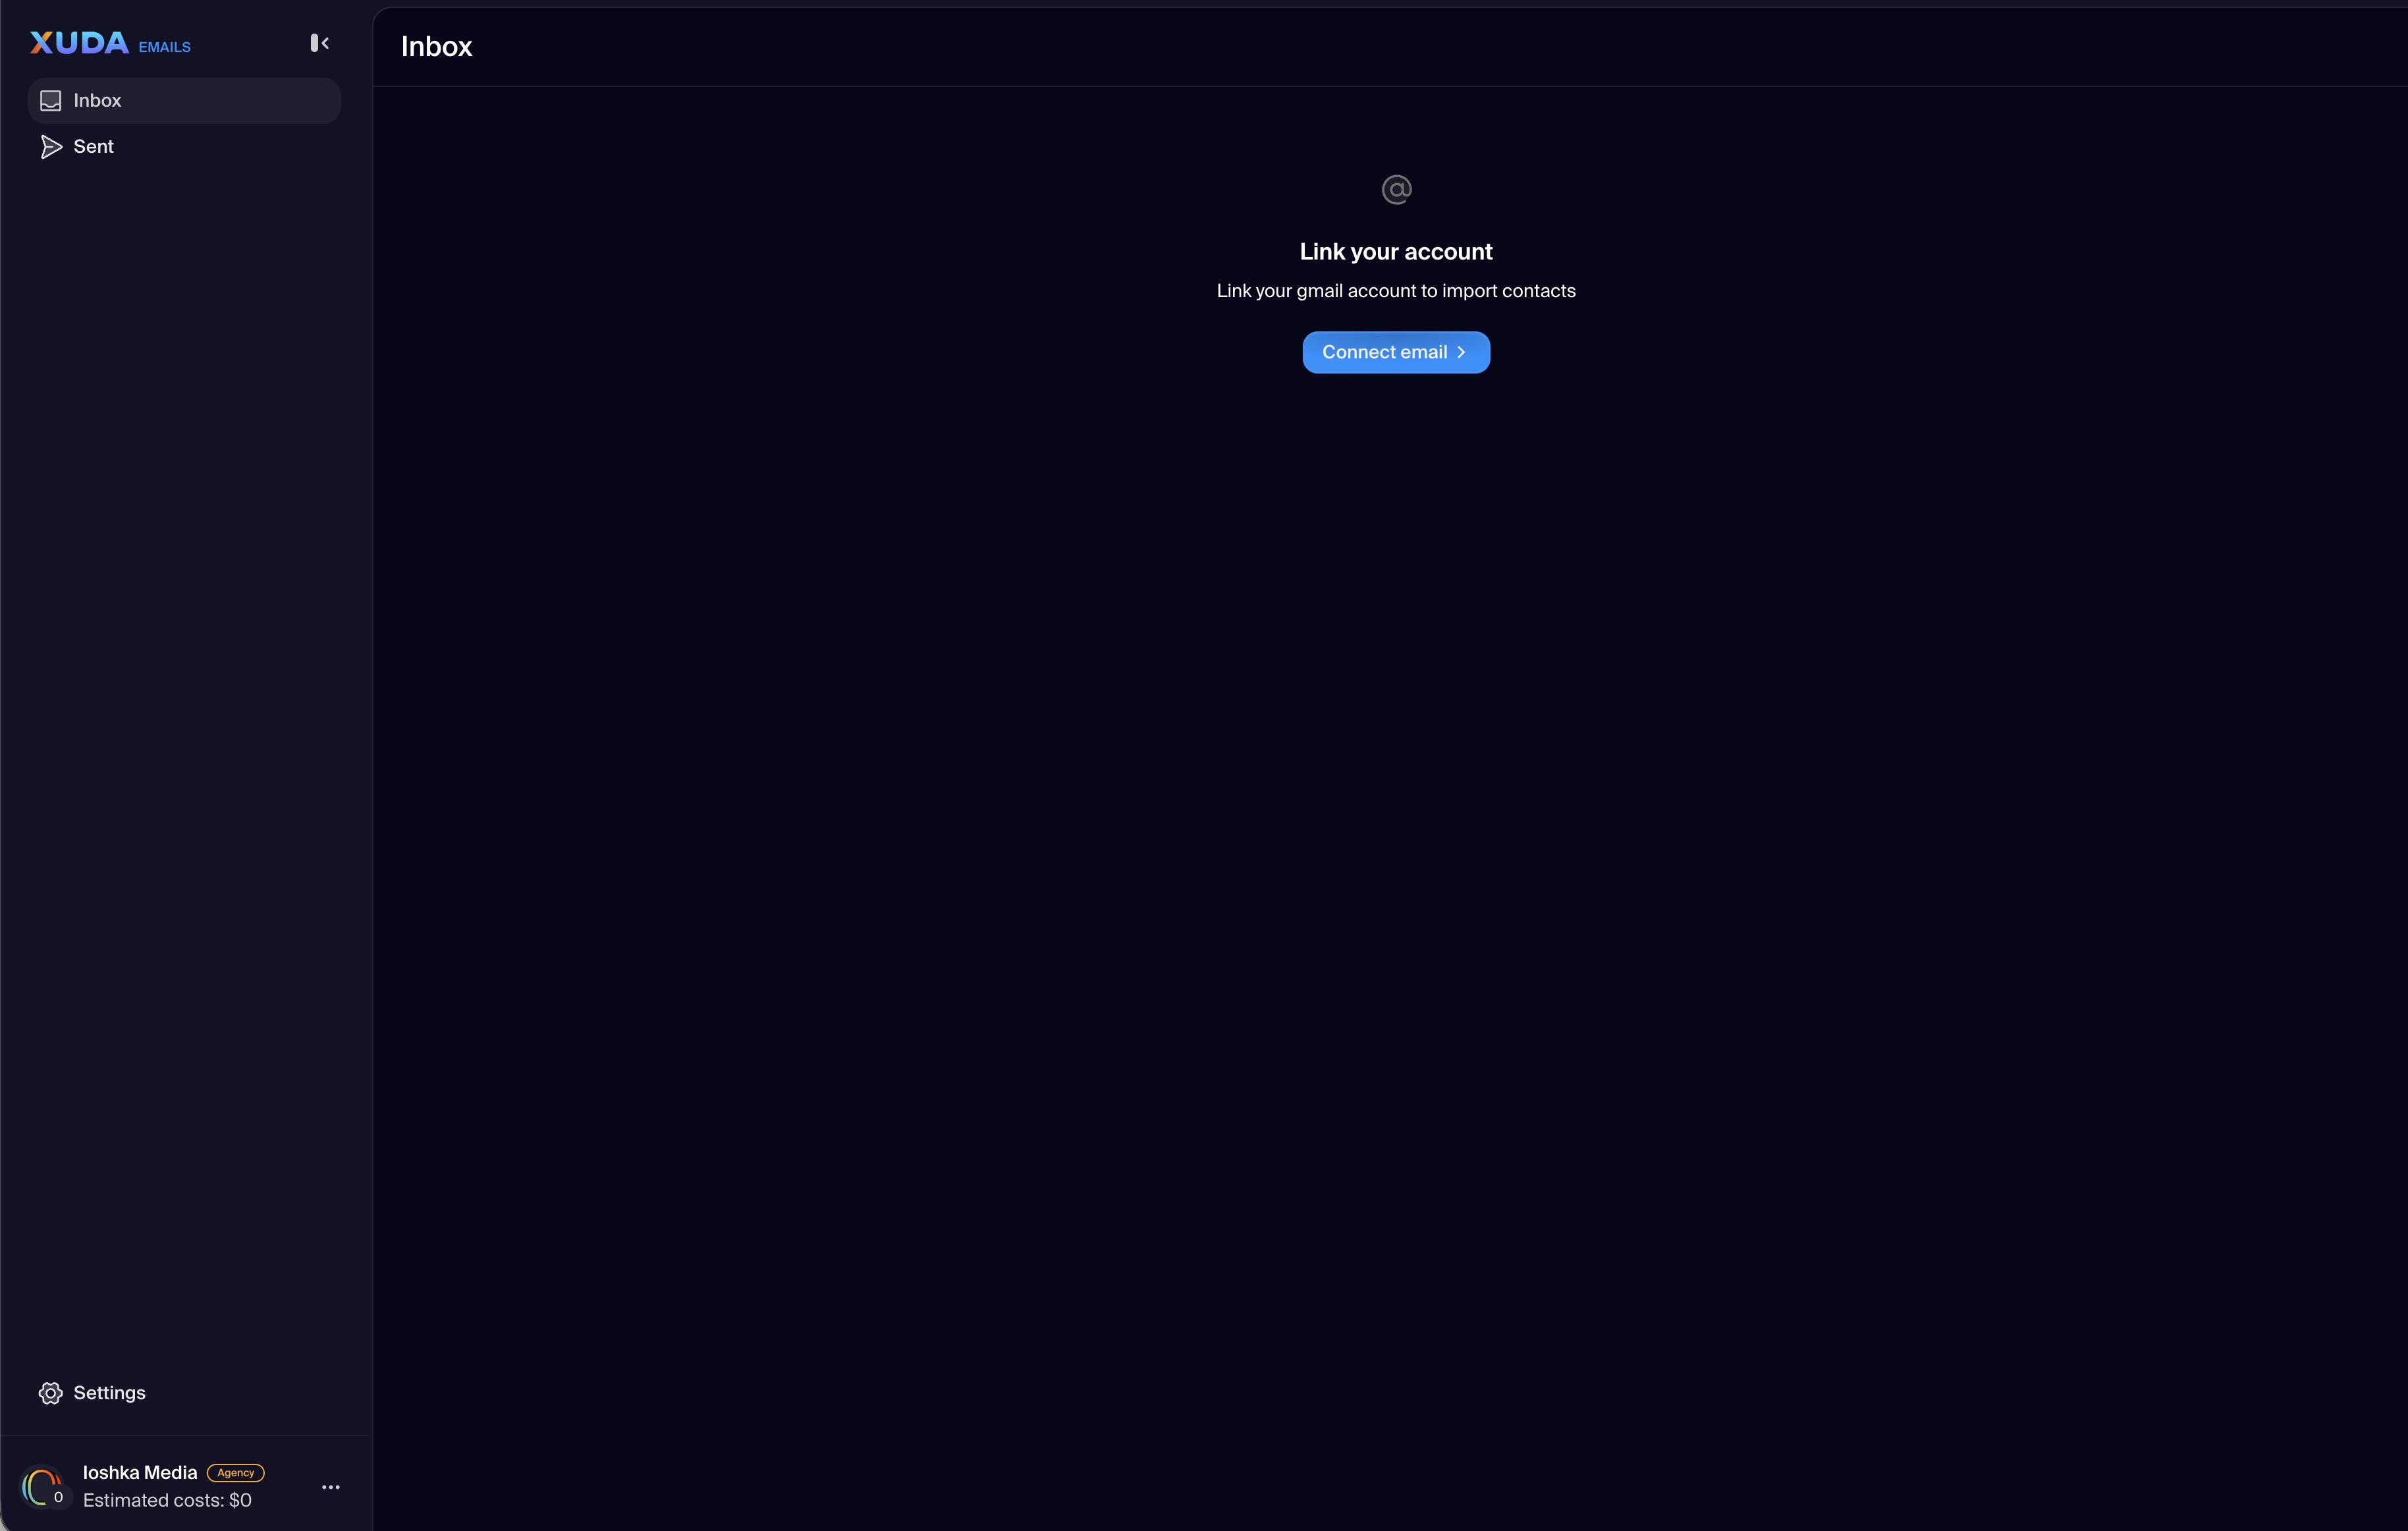Click the @ icon above Link your account

[x=1396, y=190]
